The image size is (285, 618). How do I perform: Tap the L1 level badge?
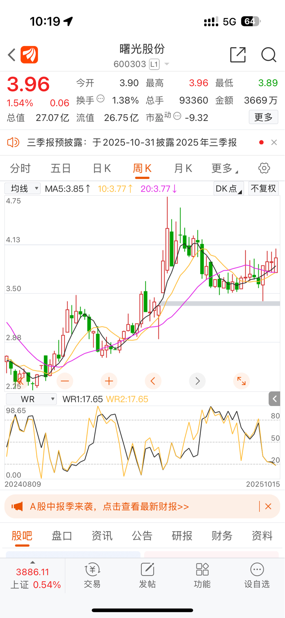coord(154,64)
